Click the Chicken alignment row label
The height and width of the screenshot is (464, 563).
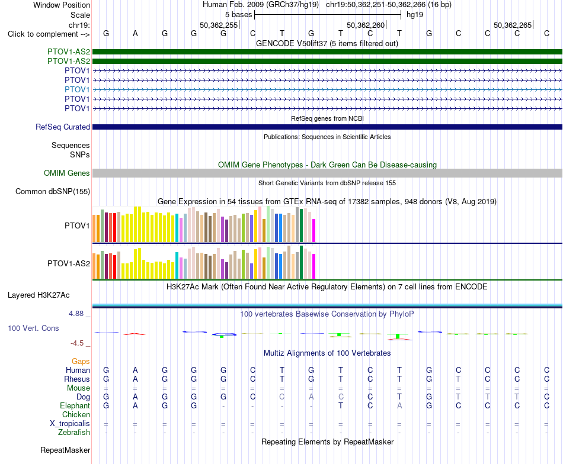pyautogui.click(x=76, y=414)
